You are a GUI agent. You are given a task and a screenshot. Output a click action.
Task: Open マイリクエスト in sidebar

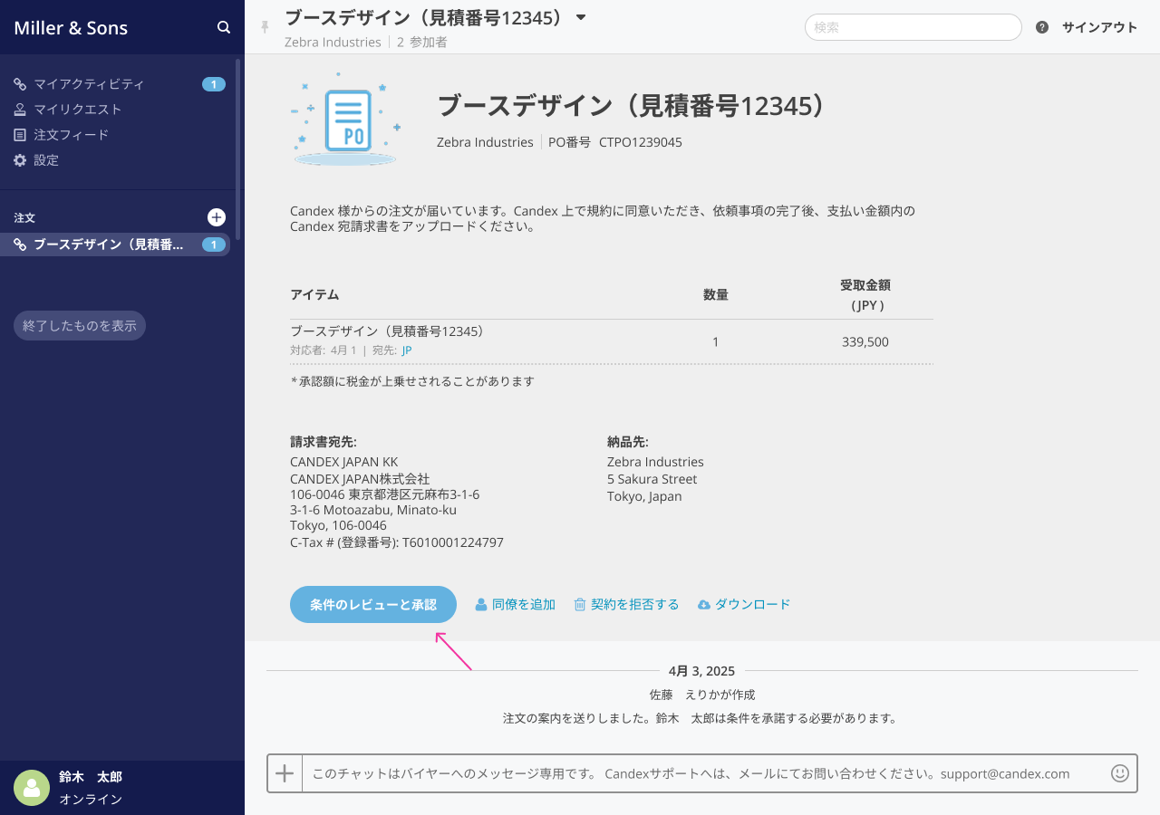point(77,110)
